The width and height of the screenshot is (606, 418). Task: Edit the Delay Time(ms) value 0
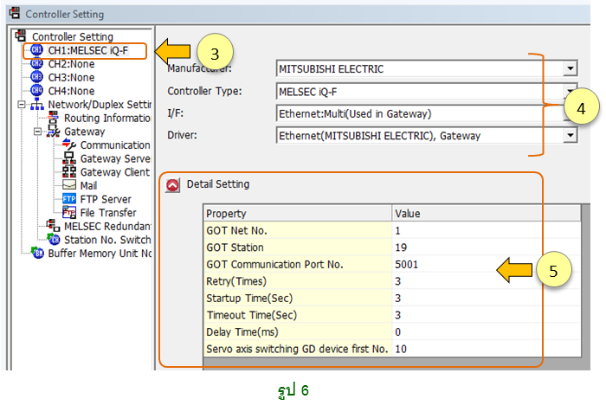point(487,332)
